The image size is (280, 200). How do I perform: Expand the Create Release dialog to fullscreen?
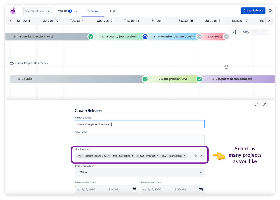click(x=256, y=104)
